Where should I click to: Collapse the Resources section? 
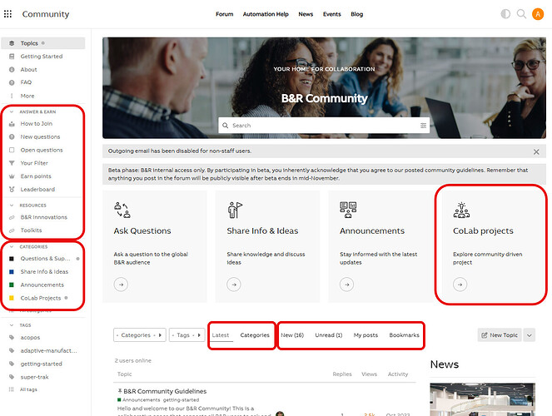tap(12, 206)
